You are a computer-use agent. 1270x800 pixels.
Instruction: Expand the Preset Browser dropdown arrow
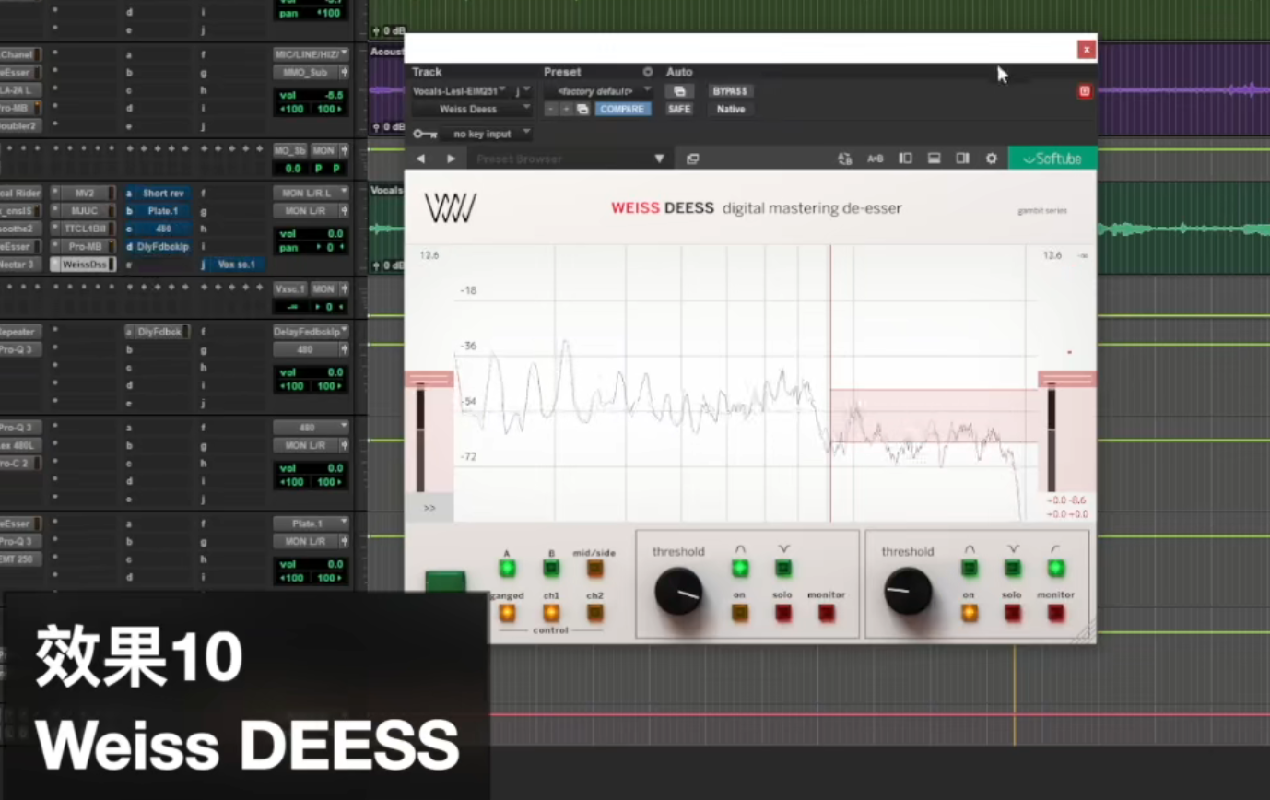[659, 159]
